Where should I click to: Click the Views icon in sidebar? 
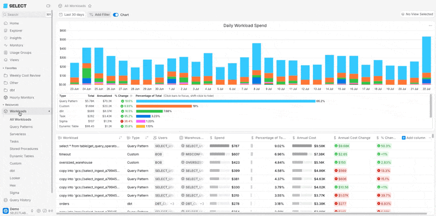(5, 60)
